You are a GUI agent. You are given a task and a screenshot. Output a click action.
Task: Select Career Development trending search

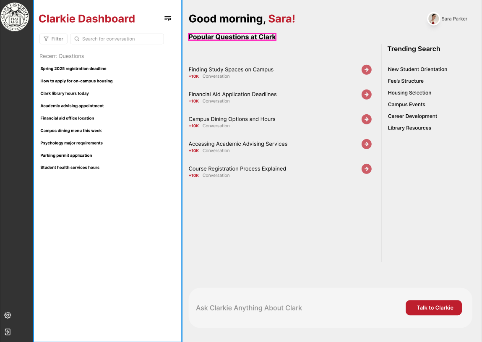[412, 116]
